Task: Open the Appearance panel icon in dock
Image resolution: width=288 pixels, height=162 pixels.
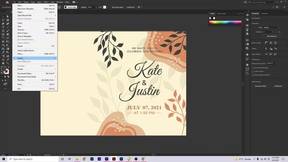Action: coord(247,54)
